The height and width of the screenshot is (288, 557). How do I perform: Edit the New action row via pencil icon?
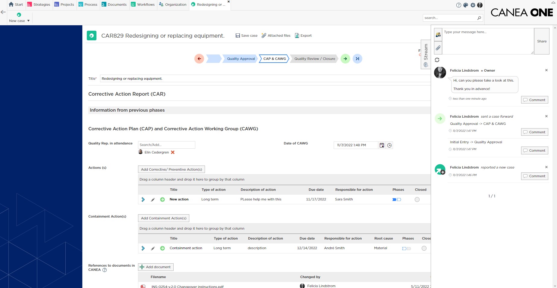click(153, 200)
